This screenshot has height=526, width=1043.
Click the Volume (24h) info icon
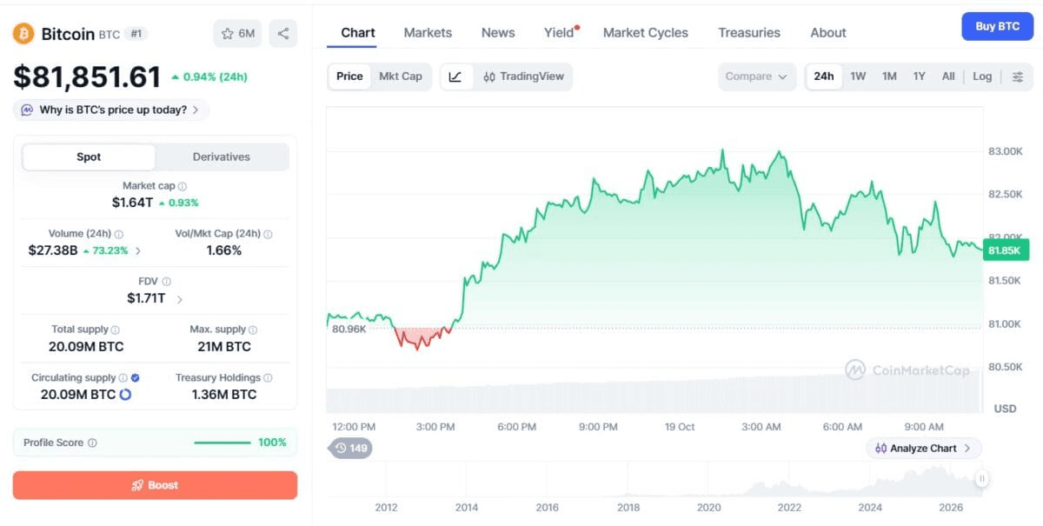(119, 234)
